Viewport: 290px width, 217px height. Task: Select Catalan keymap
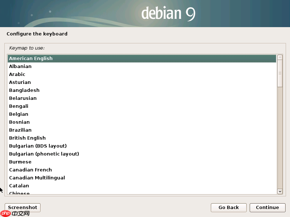point(142,186)
